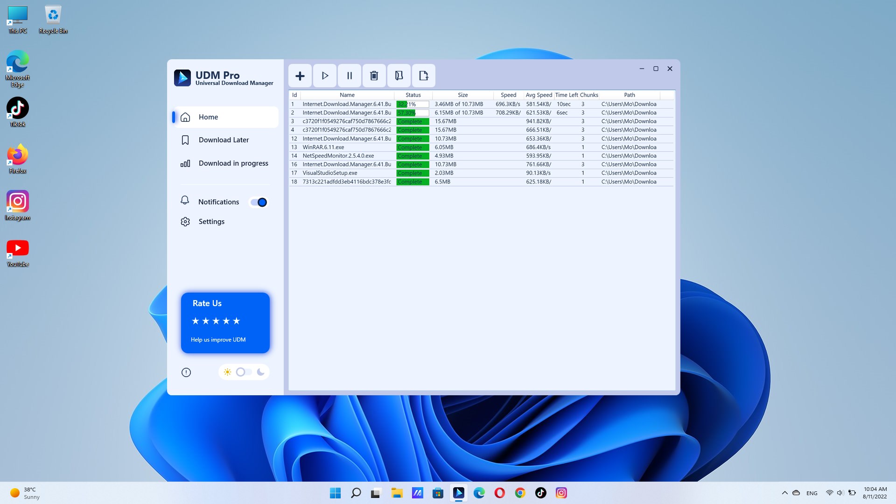Open Download in progress section

click(225, 163)
